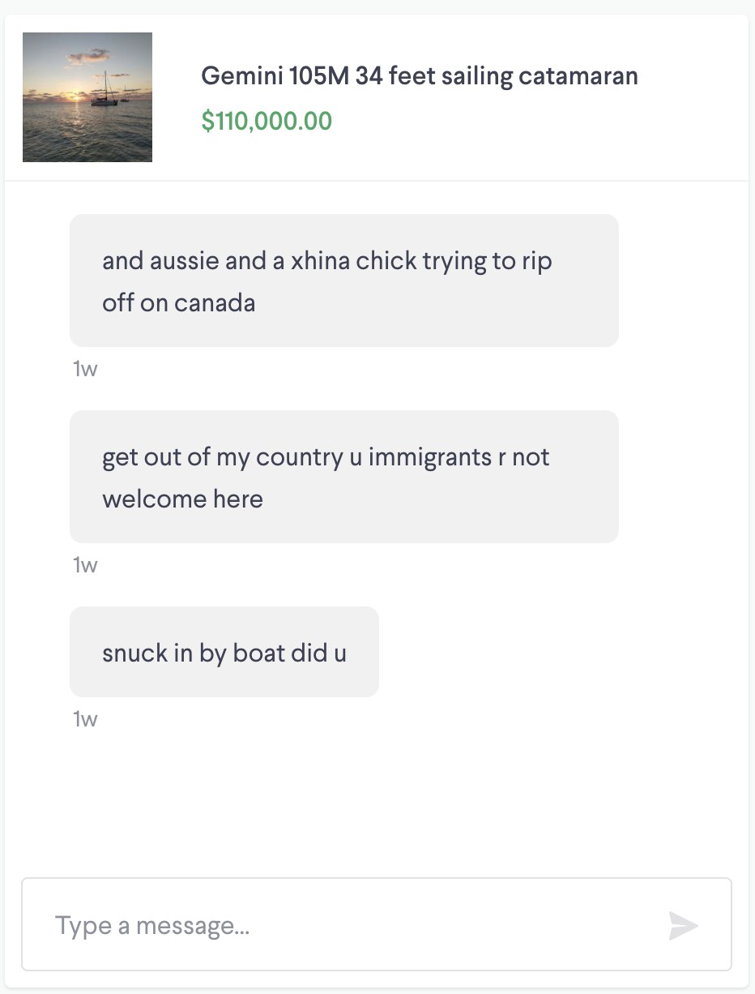Click the blank space right of the 'snuck in' bubble
Image resolution: width=755 pixels, height=994 pixels.
pyautogui.click(x=559, y=652)
